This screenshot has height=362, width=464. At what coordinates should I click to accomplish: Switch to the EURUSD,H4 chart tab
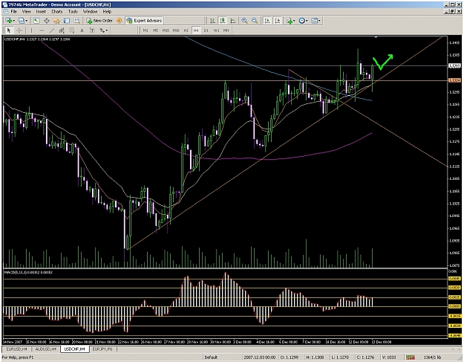[16, 349]
